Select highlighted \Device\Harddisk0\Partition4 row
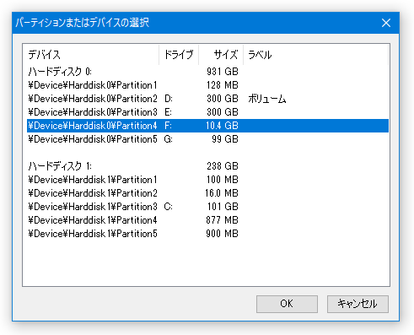Viewport: 414px width, 335px height. (207, 126)
